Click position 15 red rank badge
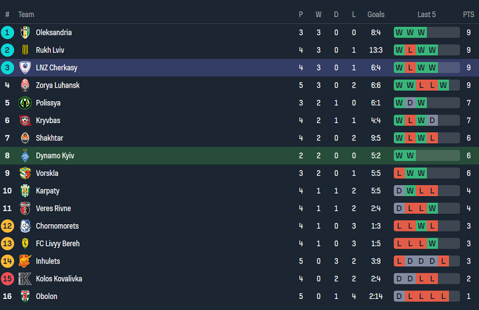 tap(7, 279)
